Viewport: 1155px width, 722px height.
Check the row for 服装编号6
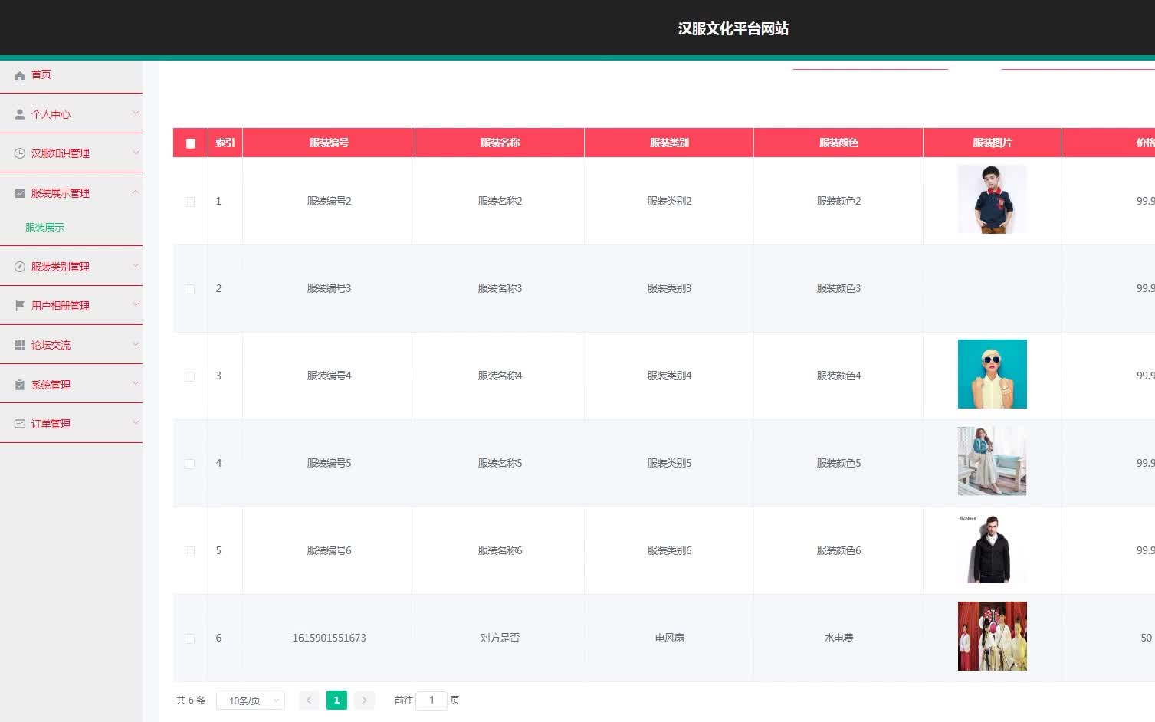coord(189,551)
